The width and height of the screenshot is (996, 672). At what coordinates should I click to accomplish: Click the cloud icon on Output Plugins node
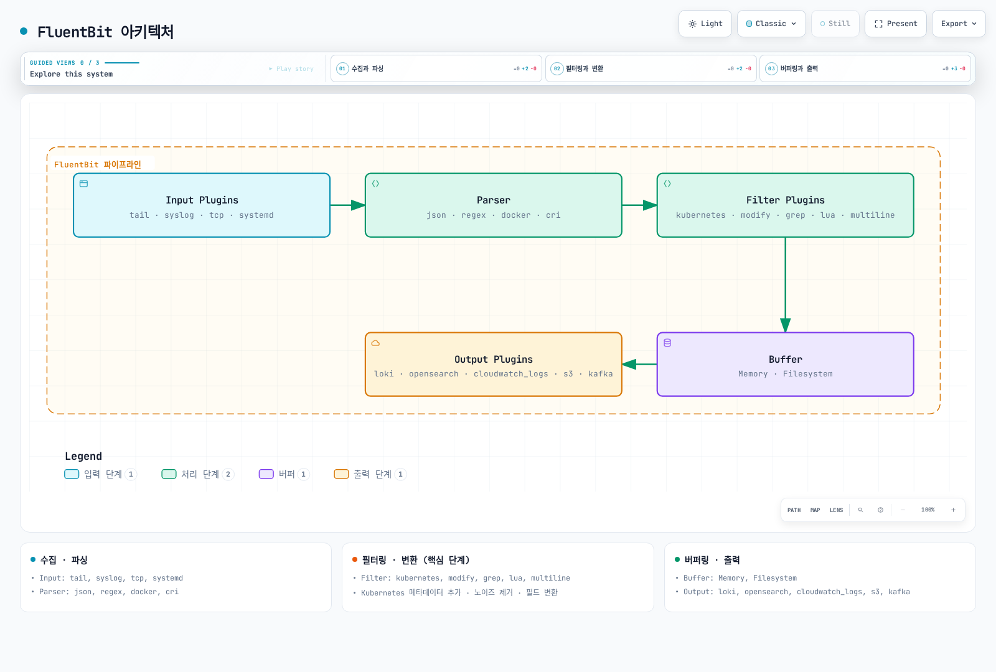(375, 343)
